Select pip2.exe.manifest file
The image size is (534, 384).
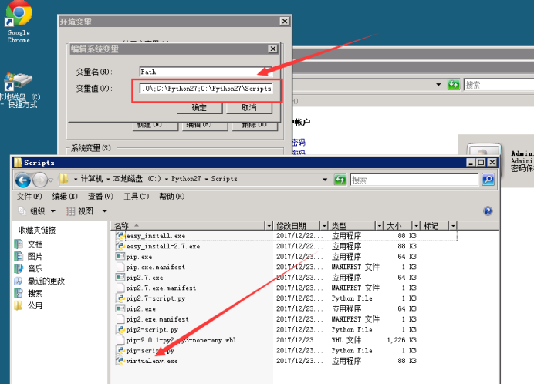click(152, 319)
